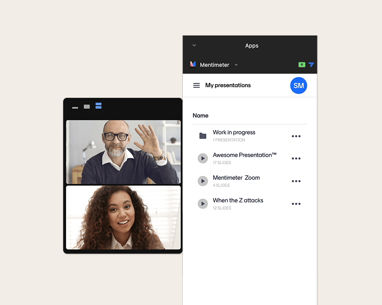Open the When the Z attacks title
The image size is (382, 305).
pyautogui.click(x=238, y=200)
